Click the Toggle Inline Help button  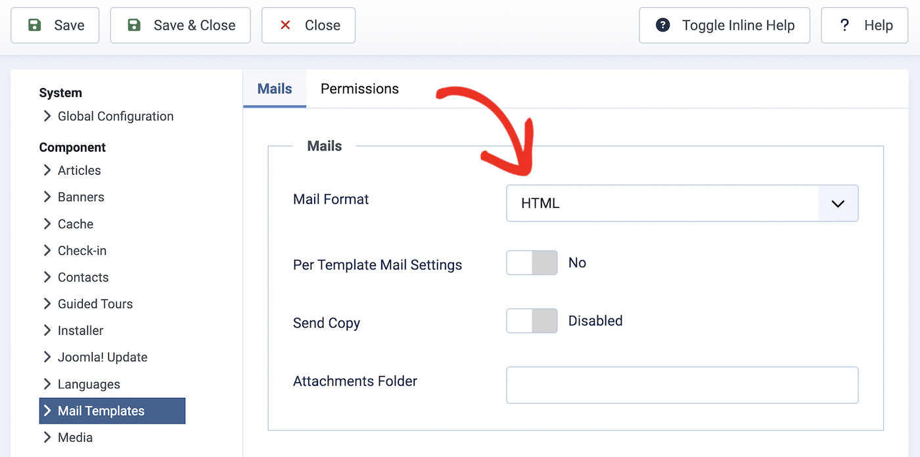[724, 25]
